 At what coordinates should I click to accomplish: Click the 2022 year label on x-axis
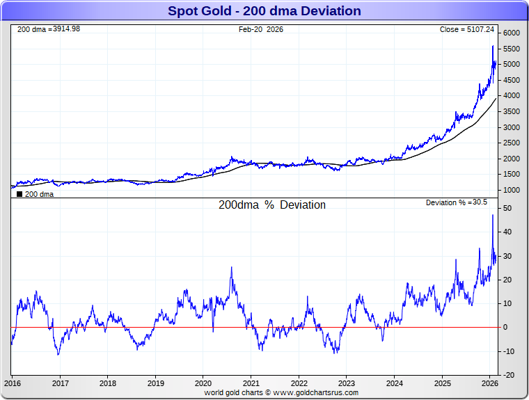299,383
